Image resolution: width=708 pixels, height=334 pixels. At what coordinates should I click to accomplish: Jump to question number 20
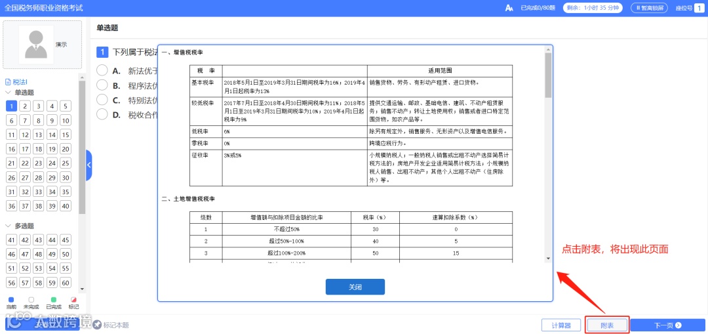pos(66,149)
